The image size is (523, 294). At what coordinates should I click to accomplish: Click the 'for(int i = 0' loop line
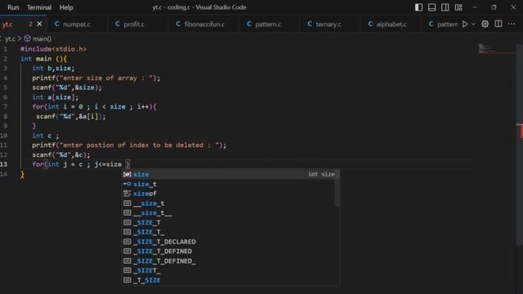95,107
